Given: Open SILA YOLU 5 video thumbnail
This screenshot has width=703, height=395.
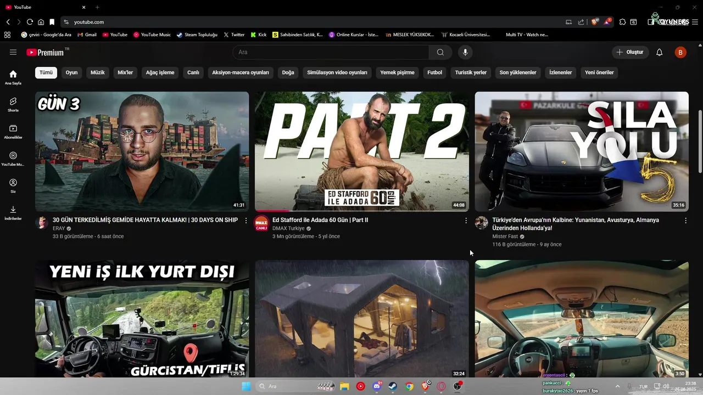Looking at the screenshot, I should [582, 151].
